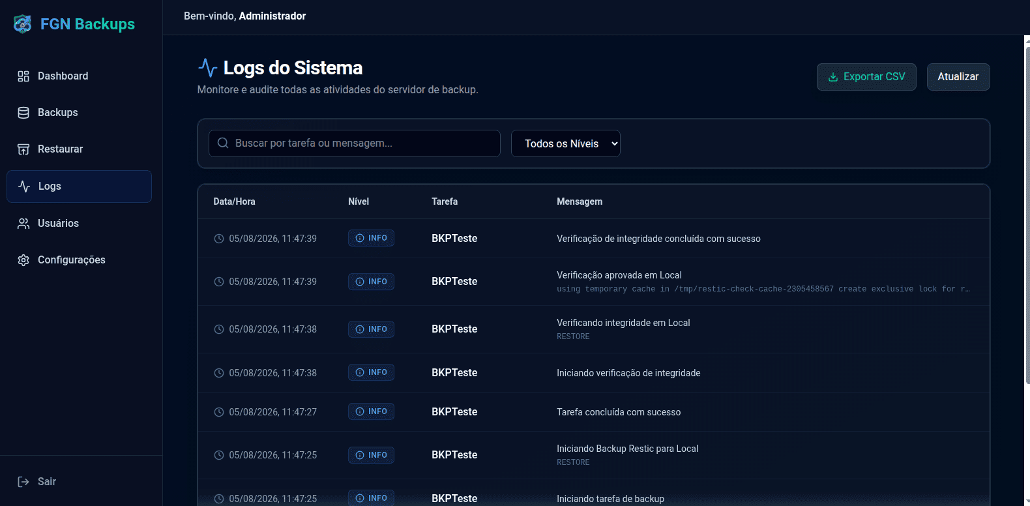Select the Logs menu item

(79, 186)
